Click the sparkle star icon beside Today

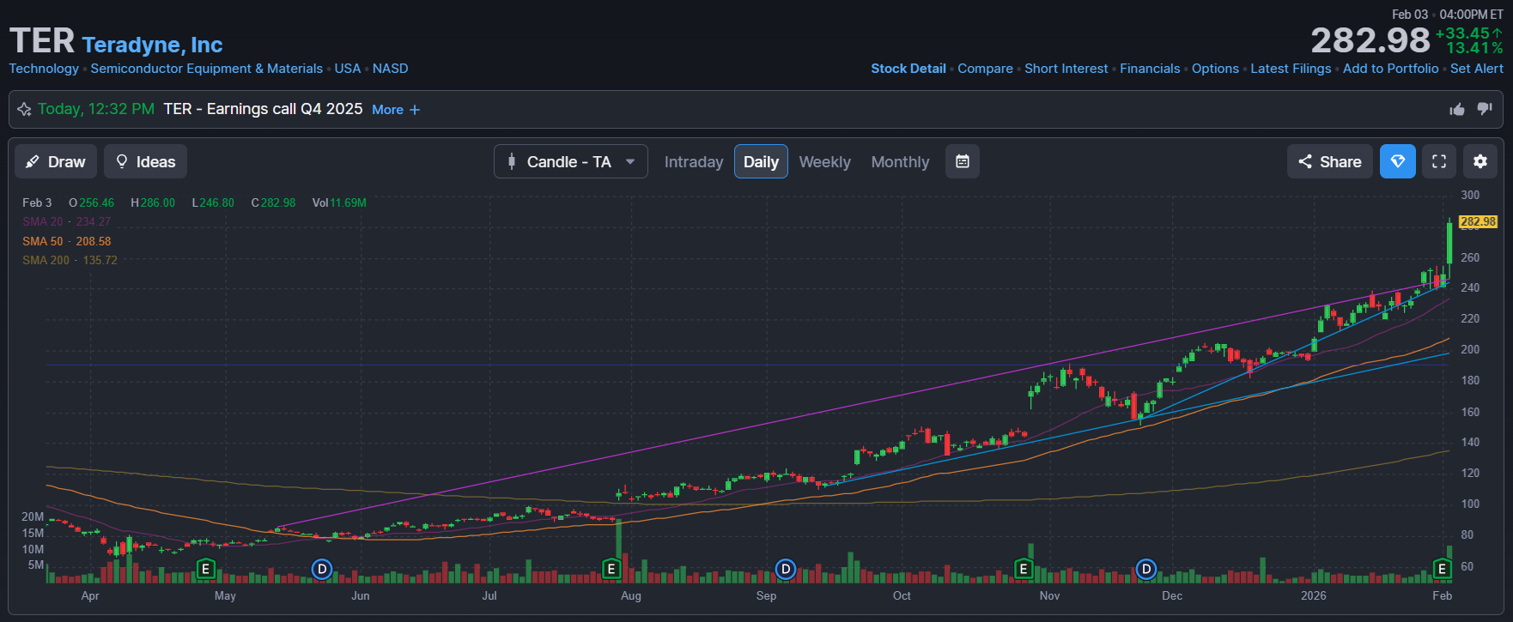[24, 109]
